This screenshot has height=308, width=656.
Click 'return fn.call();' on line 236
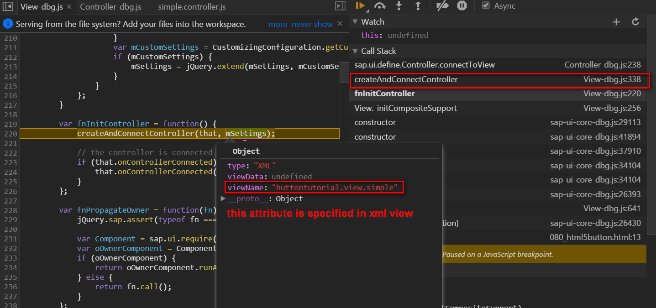pyautogui.click(x=133, y=287)
